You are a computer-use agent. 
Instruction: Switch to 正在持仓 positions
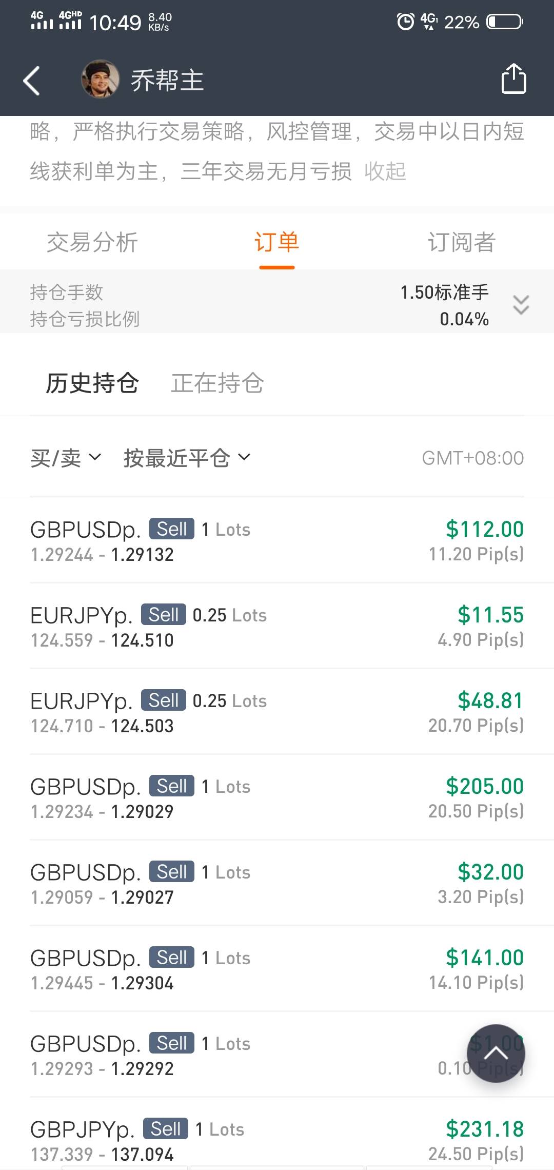pyautogui.click(x=217, y=383)
